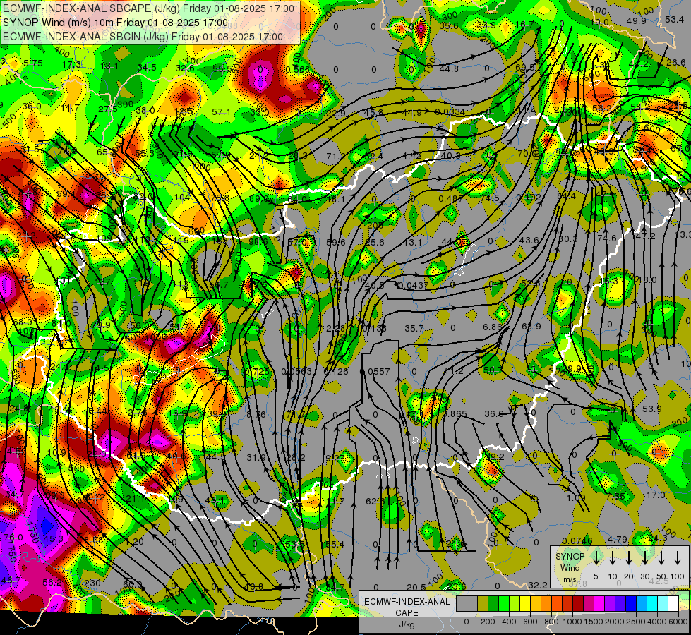
Task: Click the 43.6 value on the map
Action: pyautogui.click(x=529, y=240)
